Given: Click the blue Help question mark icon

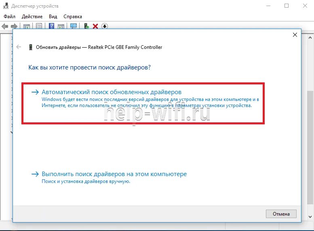Looking at the screenshot, I should click(x=51, y=26).
